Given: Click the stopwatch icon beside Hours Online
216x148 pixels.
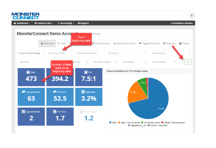Looking at the screenshot, I should (82, 112).
